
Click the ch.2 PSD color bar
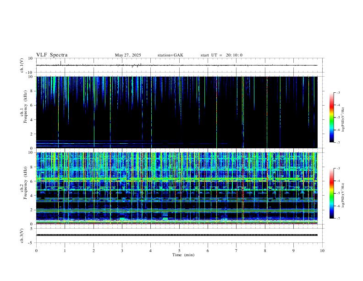tap(331, 193)
